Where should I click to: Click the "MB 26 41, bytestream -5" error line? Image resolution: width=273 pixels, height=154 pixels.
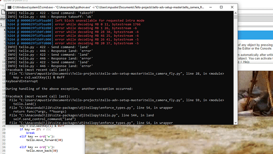coord(72,39)
